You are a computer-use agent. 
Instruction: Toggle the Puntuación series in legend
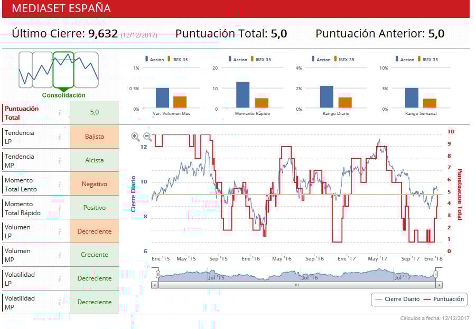coord(444,299)
